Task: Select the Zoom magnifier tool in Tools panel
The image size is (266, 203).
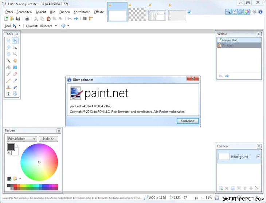Action: pyautogui.click(x=15, y=54)
